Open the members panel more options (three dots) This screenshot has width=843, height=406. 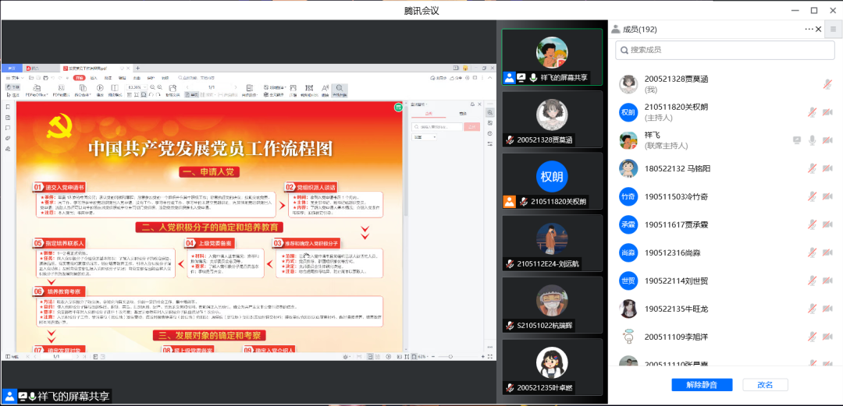[x=809, y=29]
